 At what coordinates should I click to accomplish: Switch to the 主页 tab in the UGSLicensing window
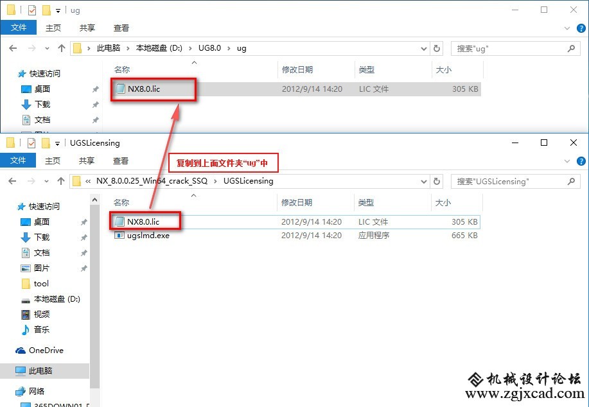pyautogui.click(x=52, y=160)
